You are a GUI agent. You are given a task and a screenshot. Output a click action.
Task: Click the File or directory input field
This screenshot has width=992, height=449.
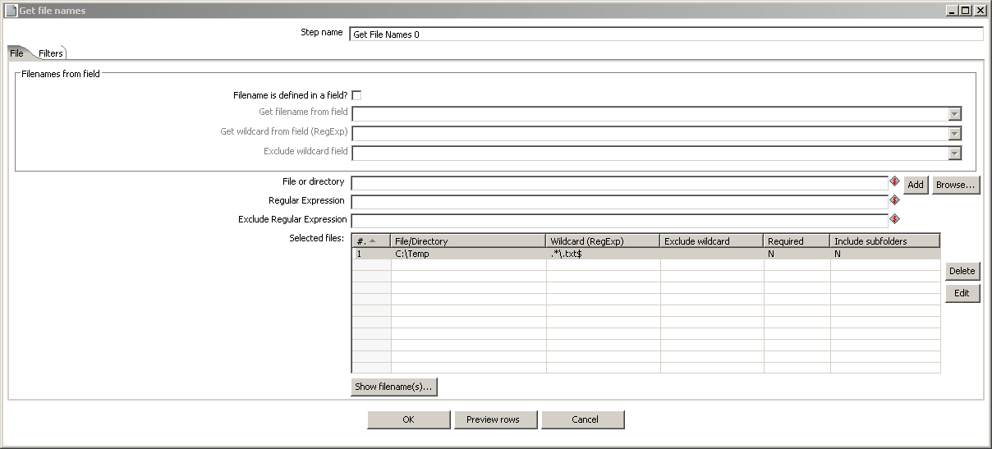pos(619,183)
